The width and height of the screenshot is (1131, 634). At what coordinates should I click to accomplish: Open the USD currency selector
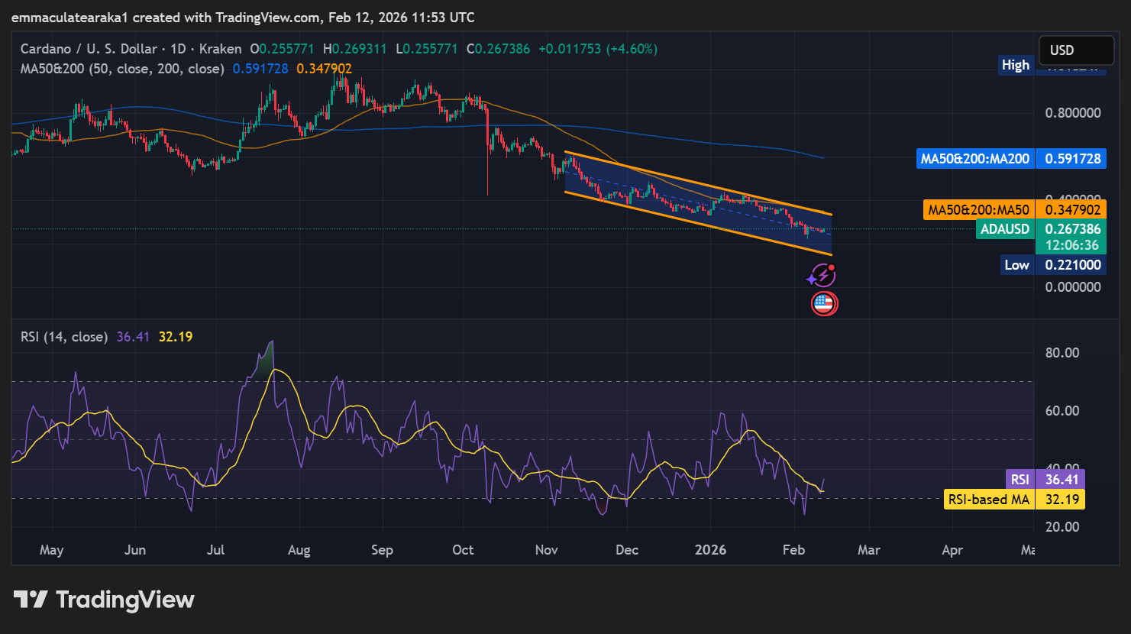pos(1075,50)
